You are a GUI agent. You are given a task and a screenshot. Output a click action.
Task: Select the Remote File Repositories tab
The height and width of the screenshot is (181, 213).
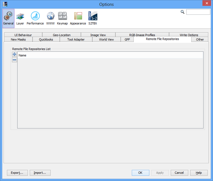162,39
